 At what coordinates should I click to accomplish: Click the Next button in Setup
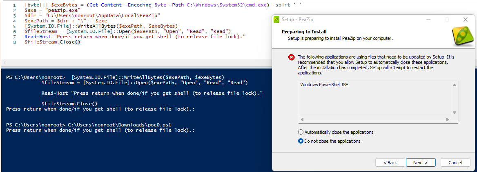[x=420, y=163]
